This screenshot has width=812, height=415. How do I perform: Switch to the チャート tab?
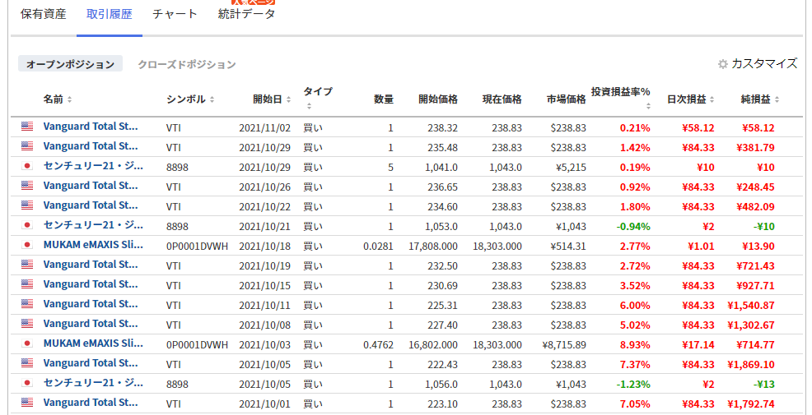pyautogui.click(x=175, y=14)
